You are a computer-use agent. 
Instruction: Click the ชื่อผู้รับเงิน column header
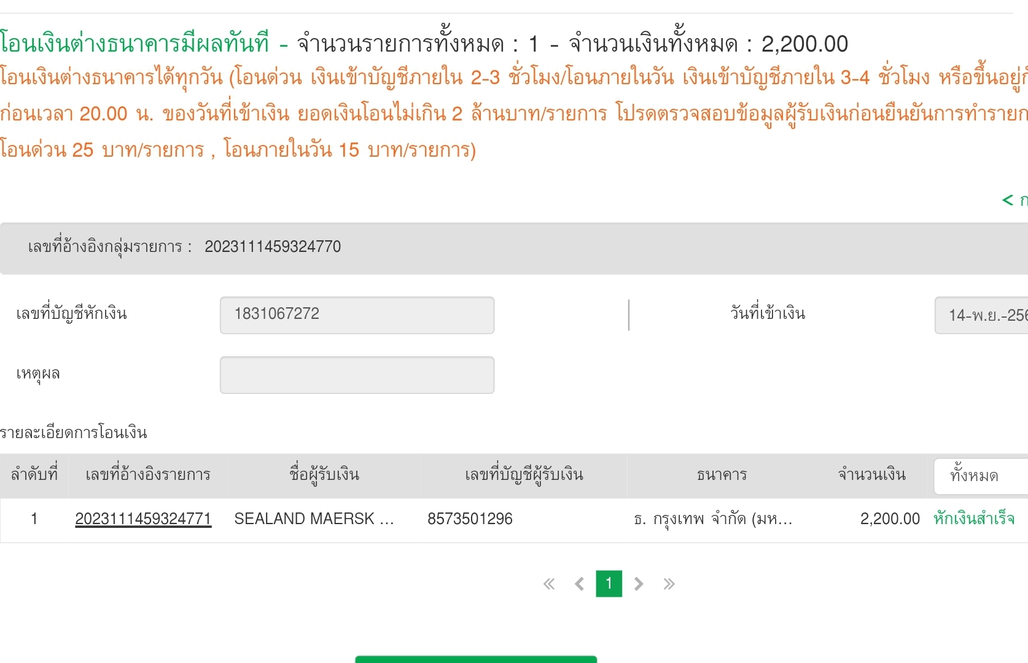[x=324, y=475]
